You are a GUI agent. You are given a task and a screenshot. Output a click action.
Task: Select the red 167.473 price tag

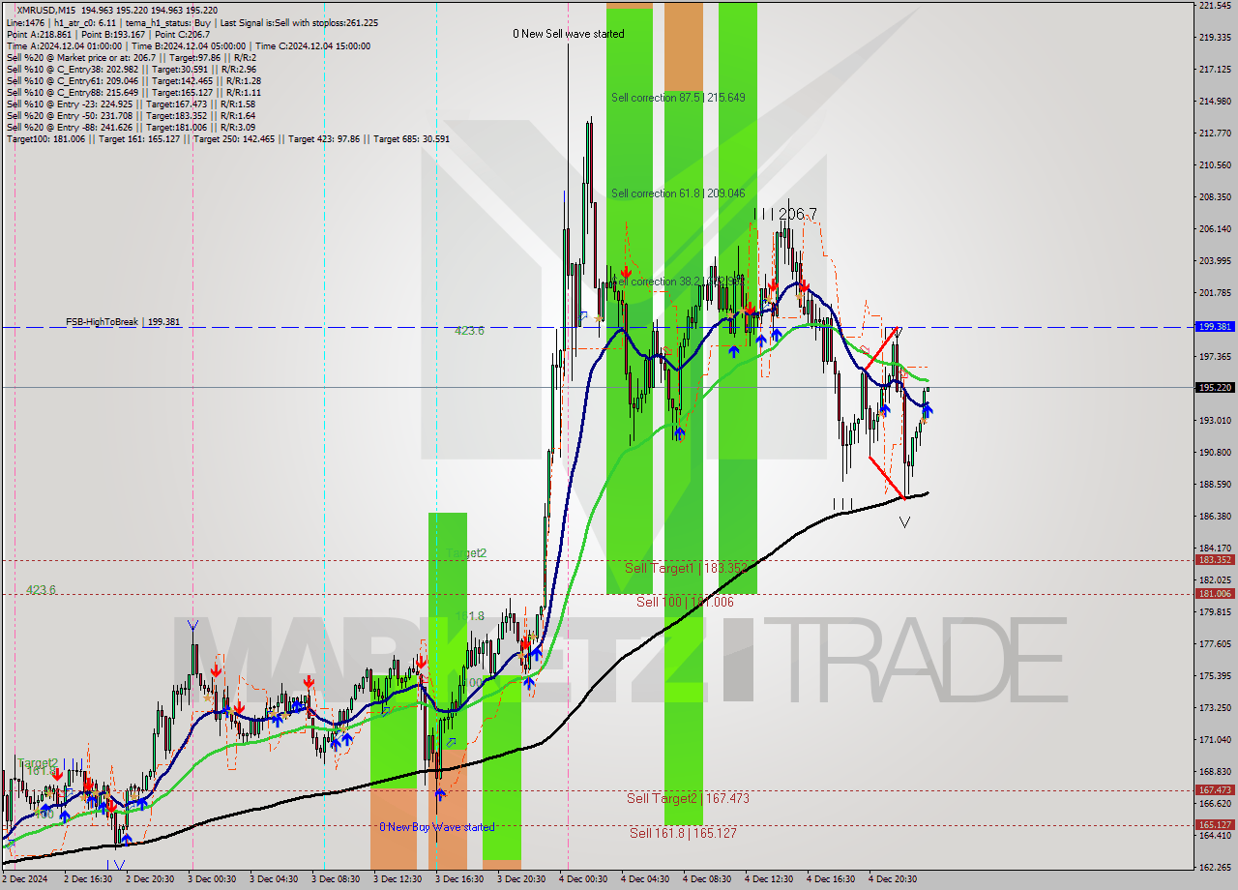1215,790
